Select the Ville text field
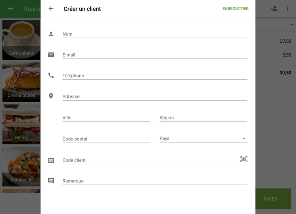The width and height of the screenshot is (296, 214). (106, 118)
